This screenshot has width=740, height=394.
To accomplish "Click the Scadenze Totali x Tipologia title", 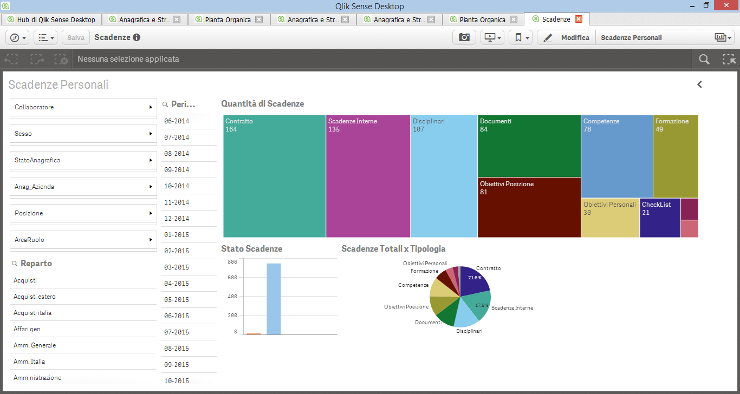I will [x=393, y=248].
